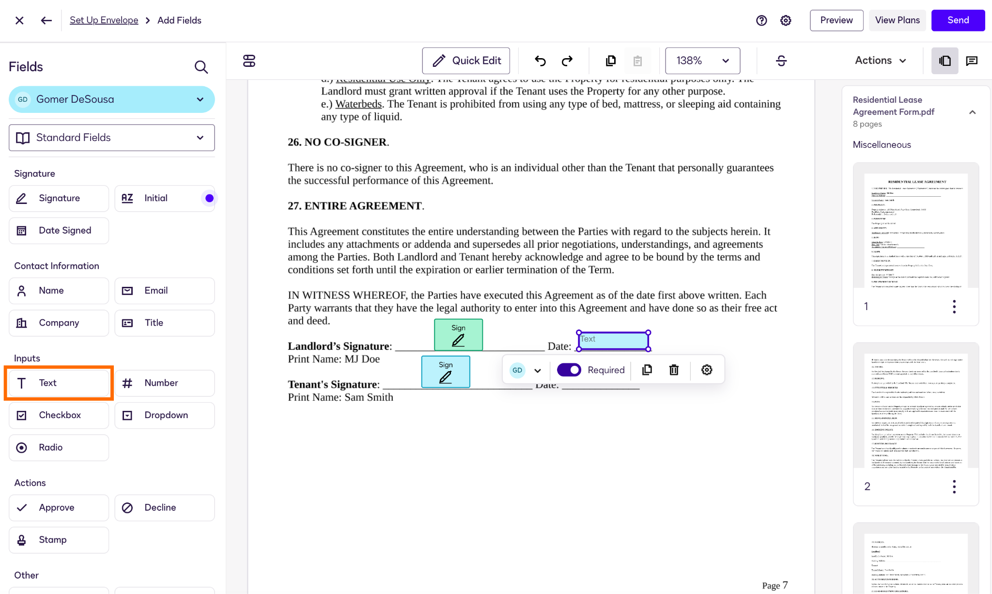The width and height of the screenshot is (992, 594).
Task: Open the 138% zoom dropdown
Action: 702,61
